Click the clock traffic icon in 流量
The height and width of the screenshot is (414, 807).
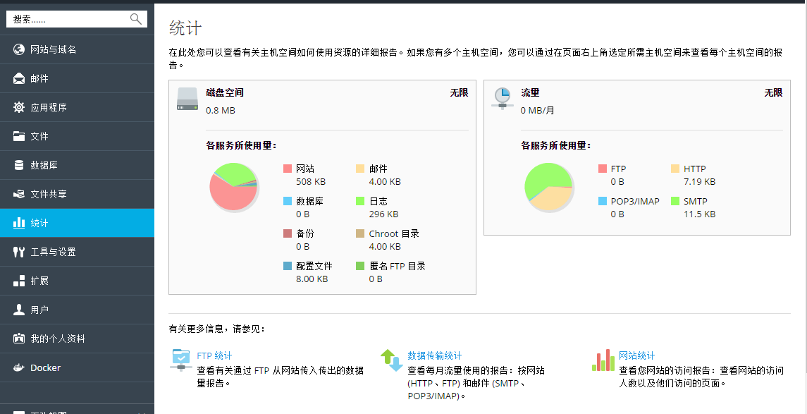(x=502, y=98)
